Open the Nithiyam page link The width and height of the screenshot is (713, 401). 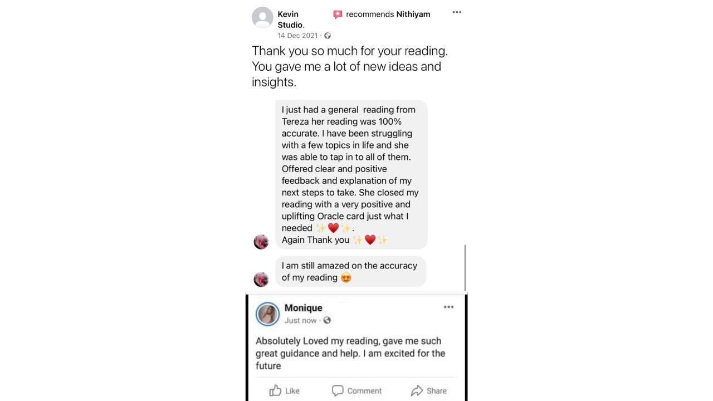(x=413, y=14)
